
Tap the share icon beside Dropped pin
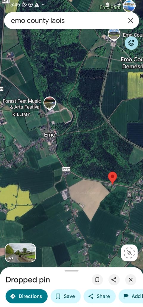click(114, 280)
